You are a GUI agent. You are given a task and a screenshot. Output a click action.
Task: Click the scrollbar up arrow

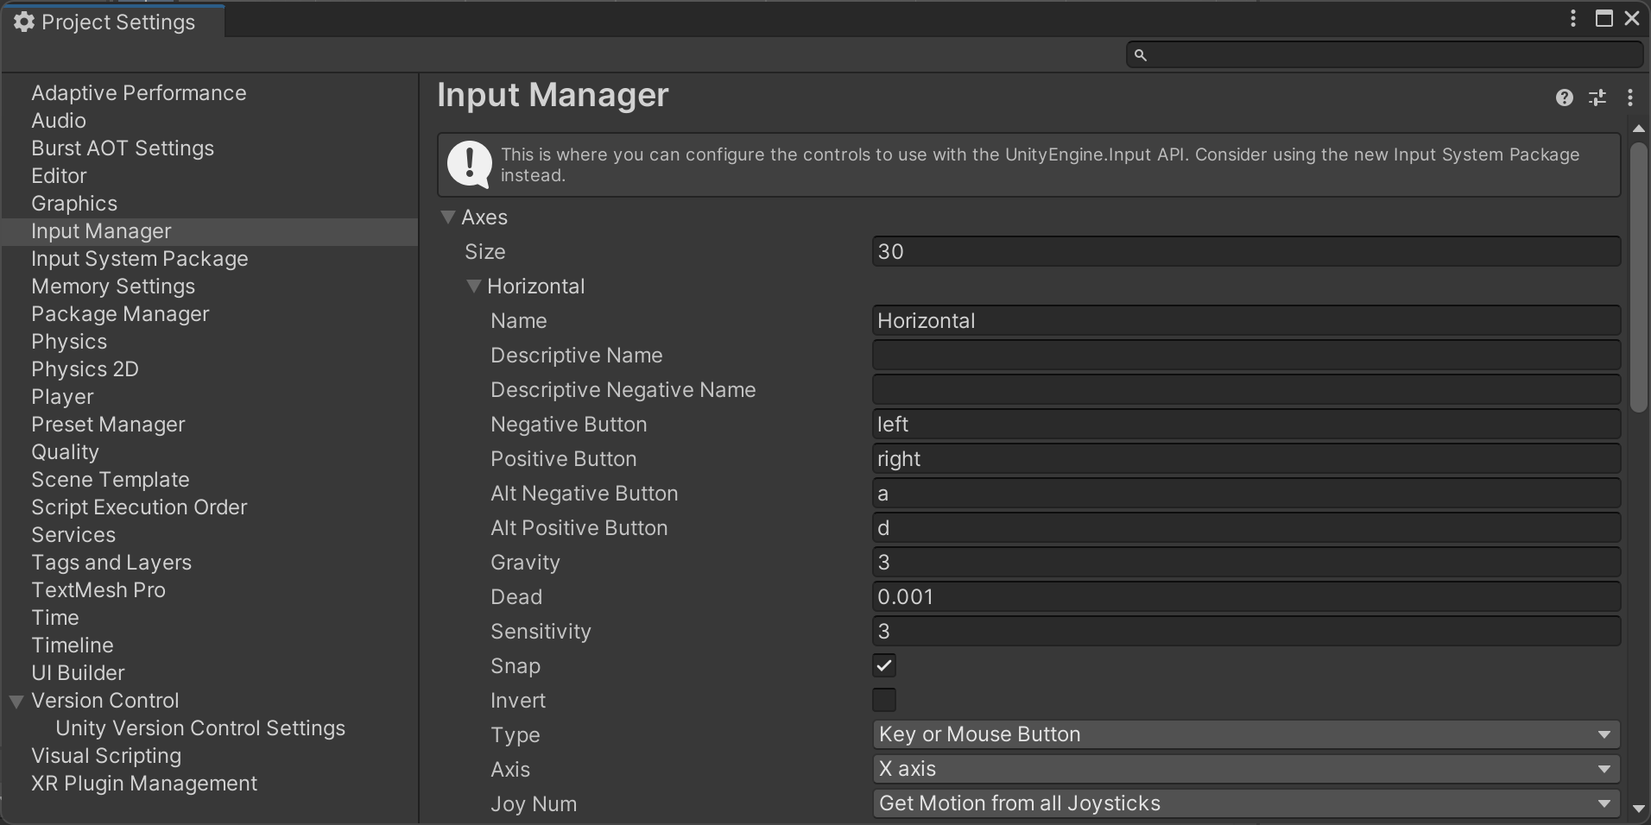(x=1638, y=129)
